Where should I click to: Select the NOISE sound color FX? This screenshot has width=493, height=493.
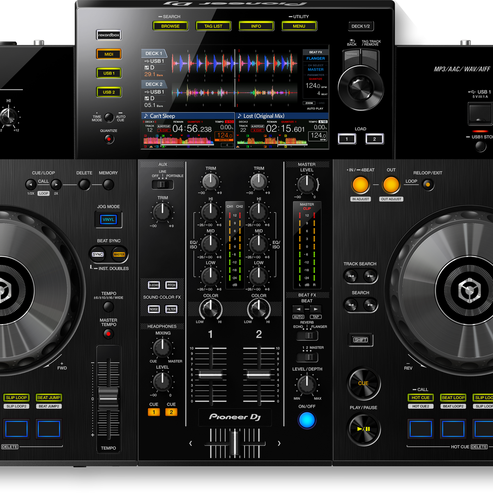pyautogui.click(x=154, y=309)
